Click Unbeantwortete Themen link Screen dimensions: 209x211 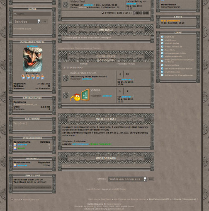tap(70, 48)
